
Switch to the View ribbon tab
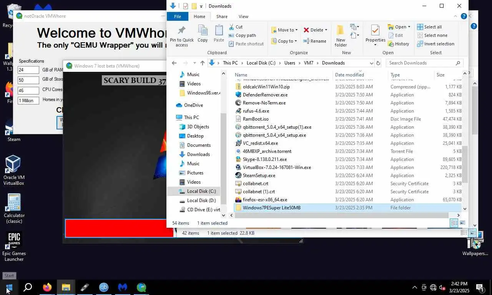click(x=243, y=17)
